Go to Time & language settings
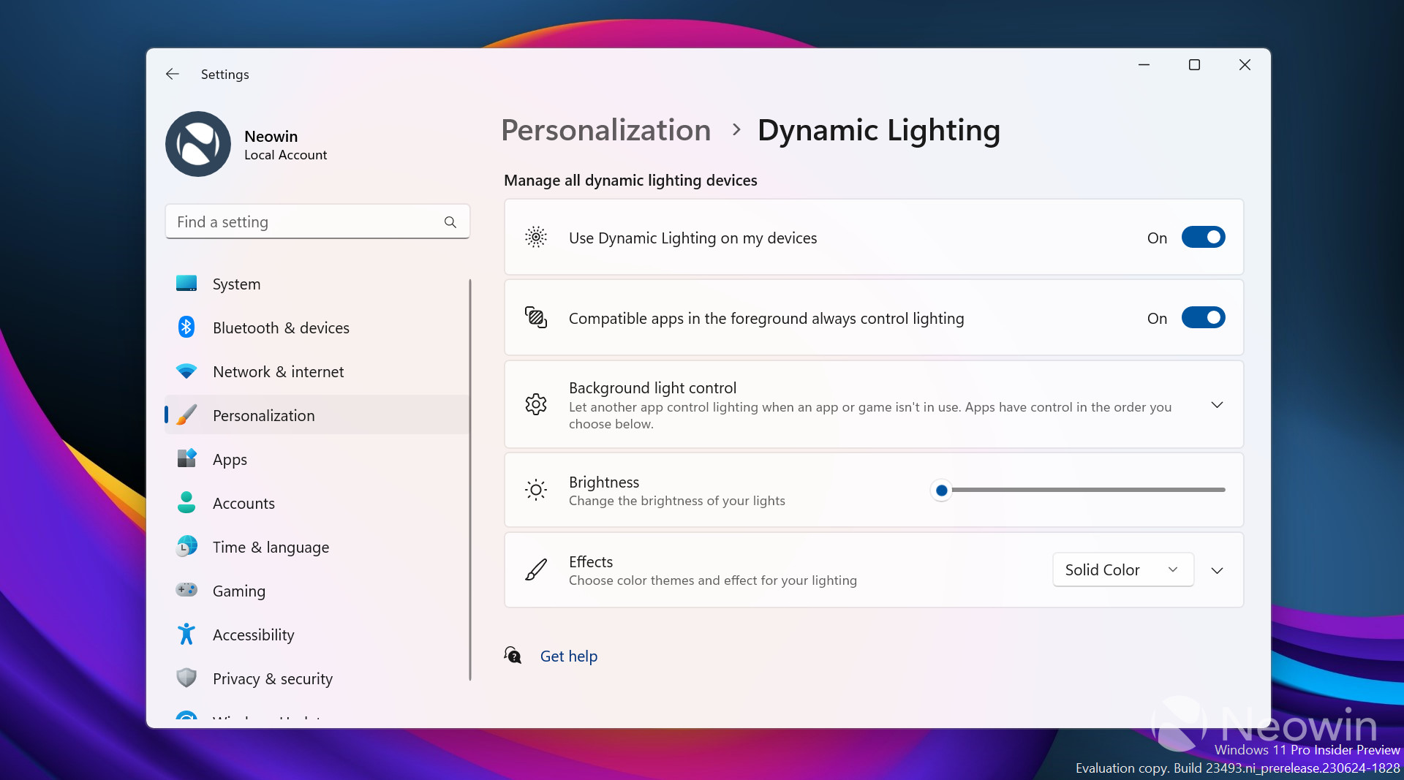The image size is (1404, 780). (271, 547)
